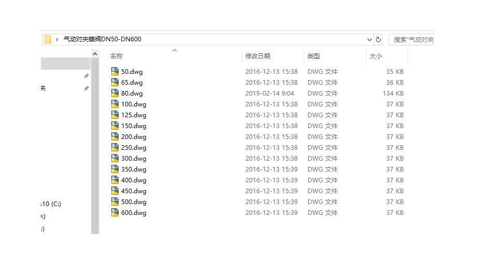The height and width of the screenshot is (279, 497).
Task: Select the file name 150.dwg
Action: coord(134,126)
